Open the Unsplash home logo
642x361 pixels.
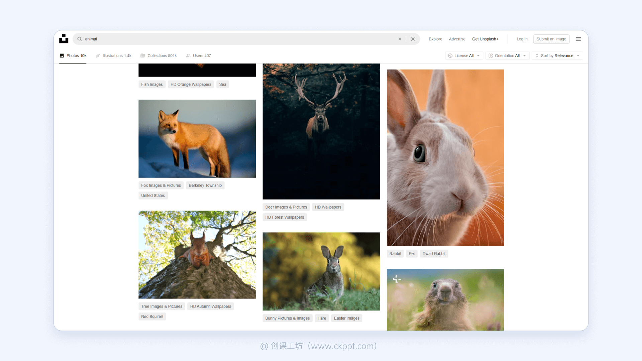click(64, 39)
